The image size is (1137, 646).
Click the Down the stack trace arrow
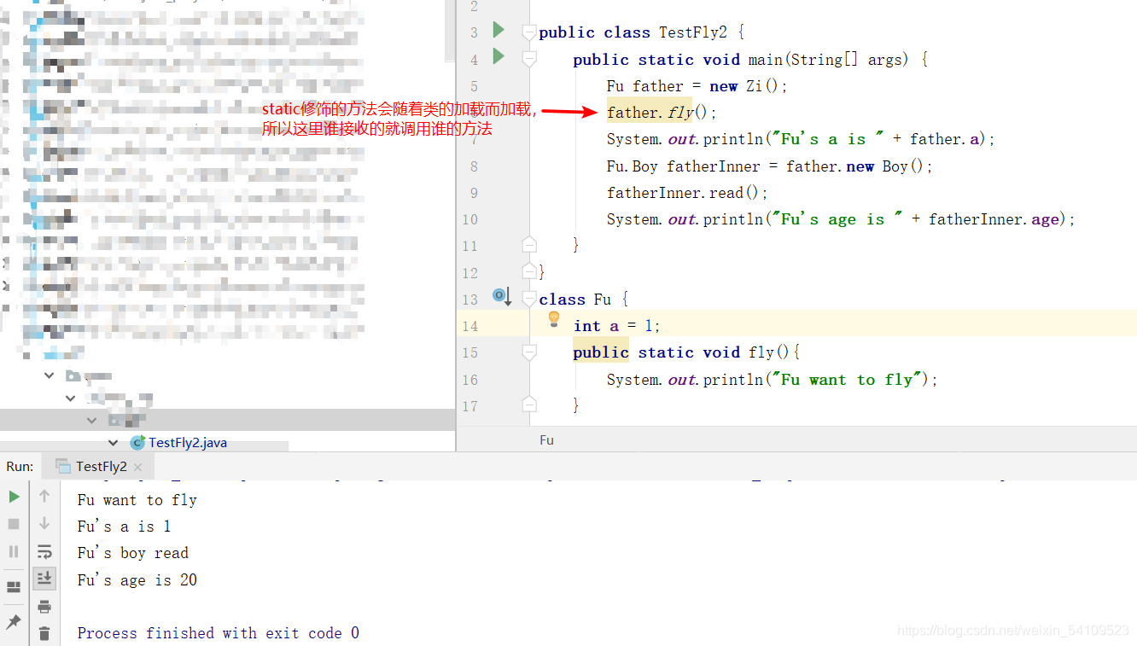click(x=44, y=523)
